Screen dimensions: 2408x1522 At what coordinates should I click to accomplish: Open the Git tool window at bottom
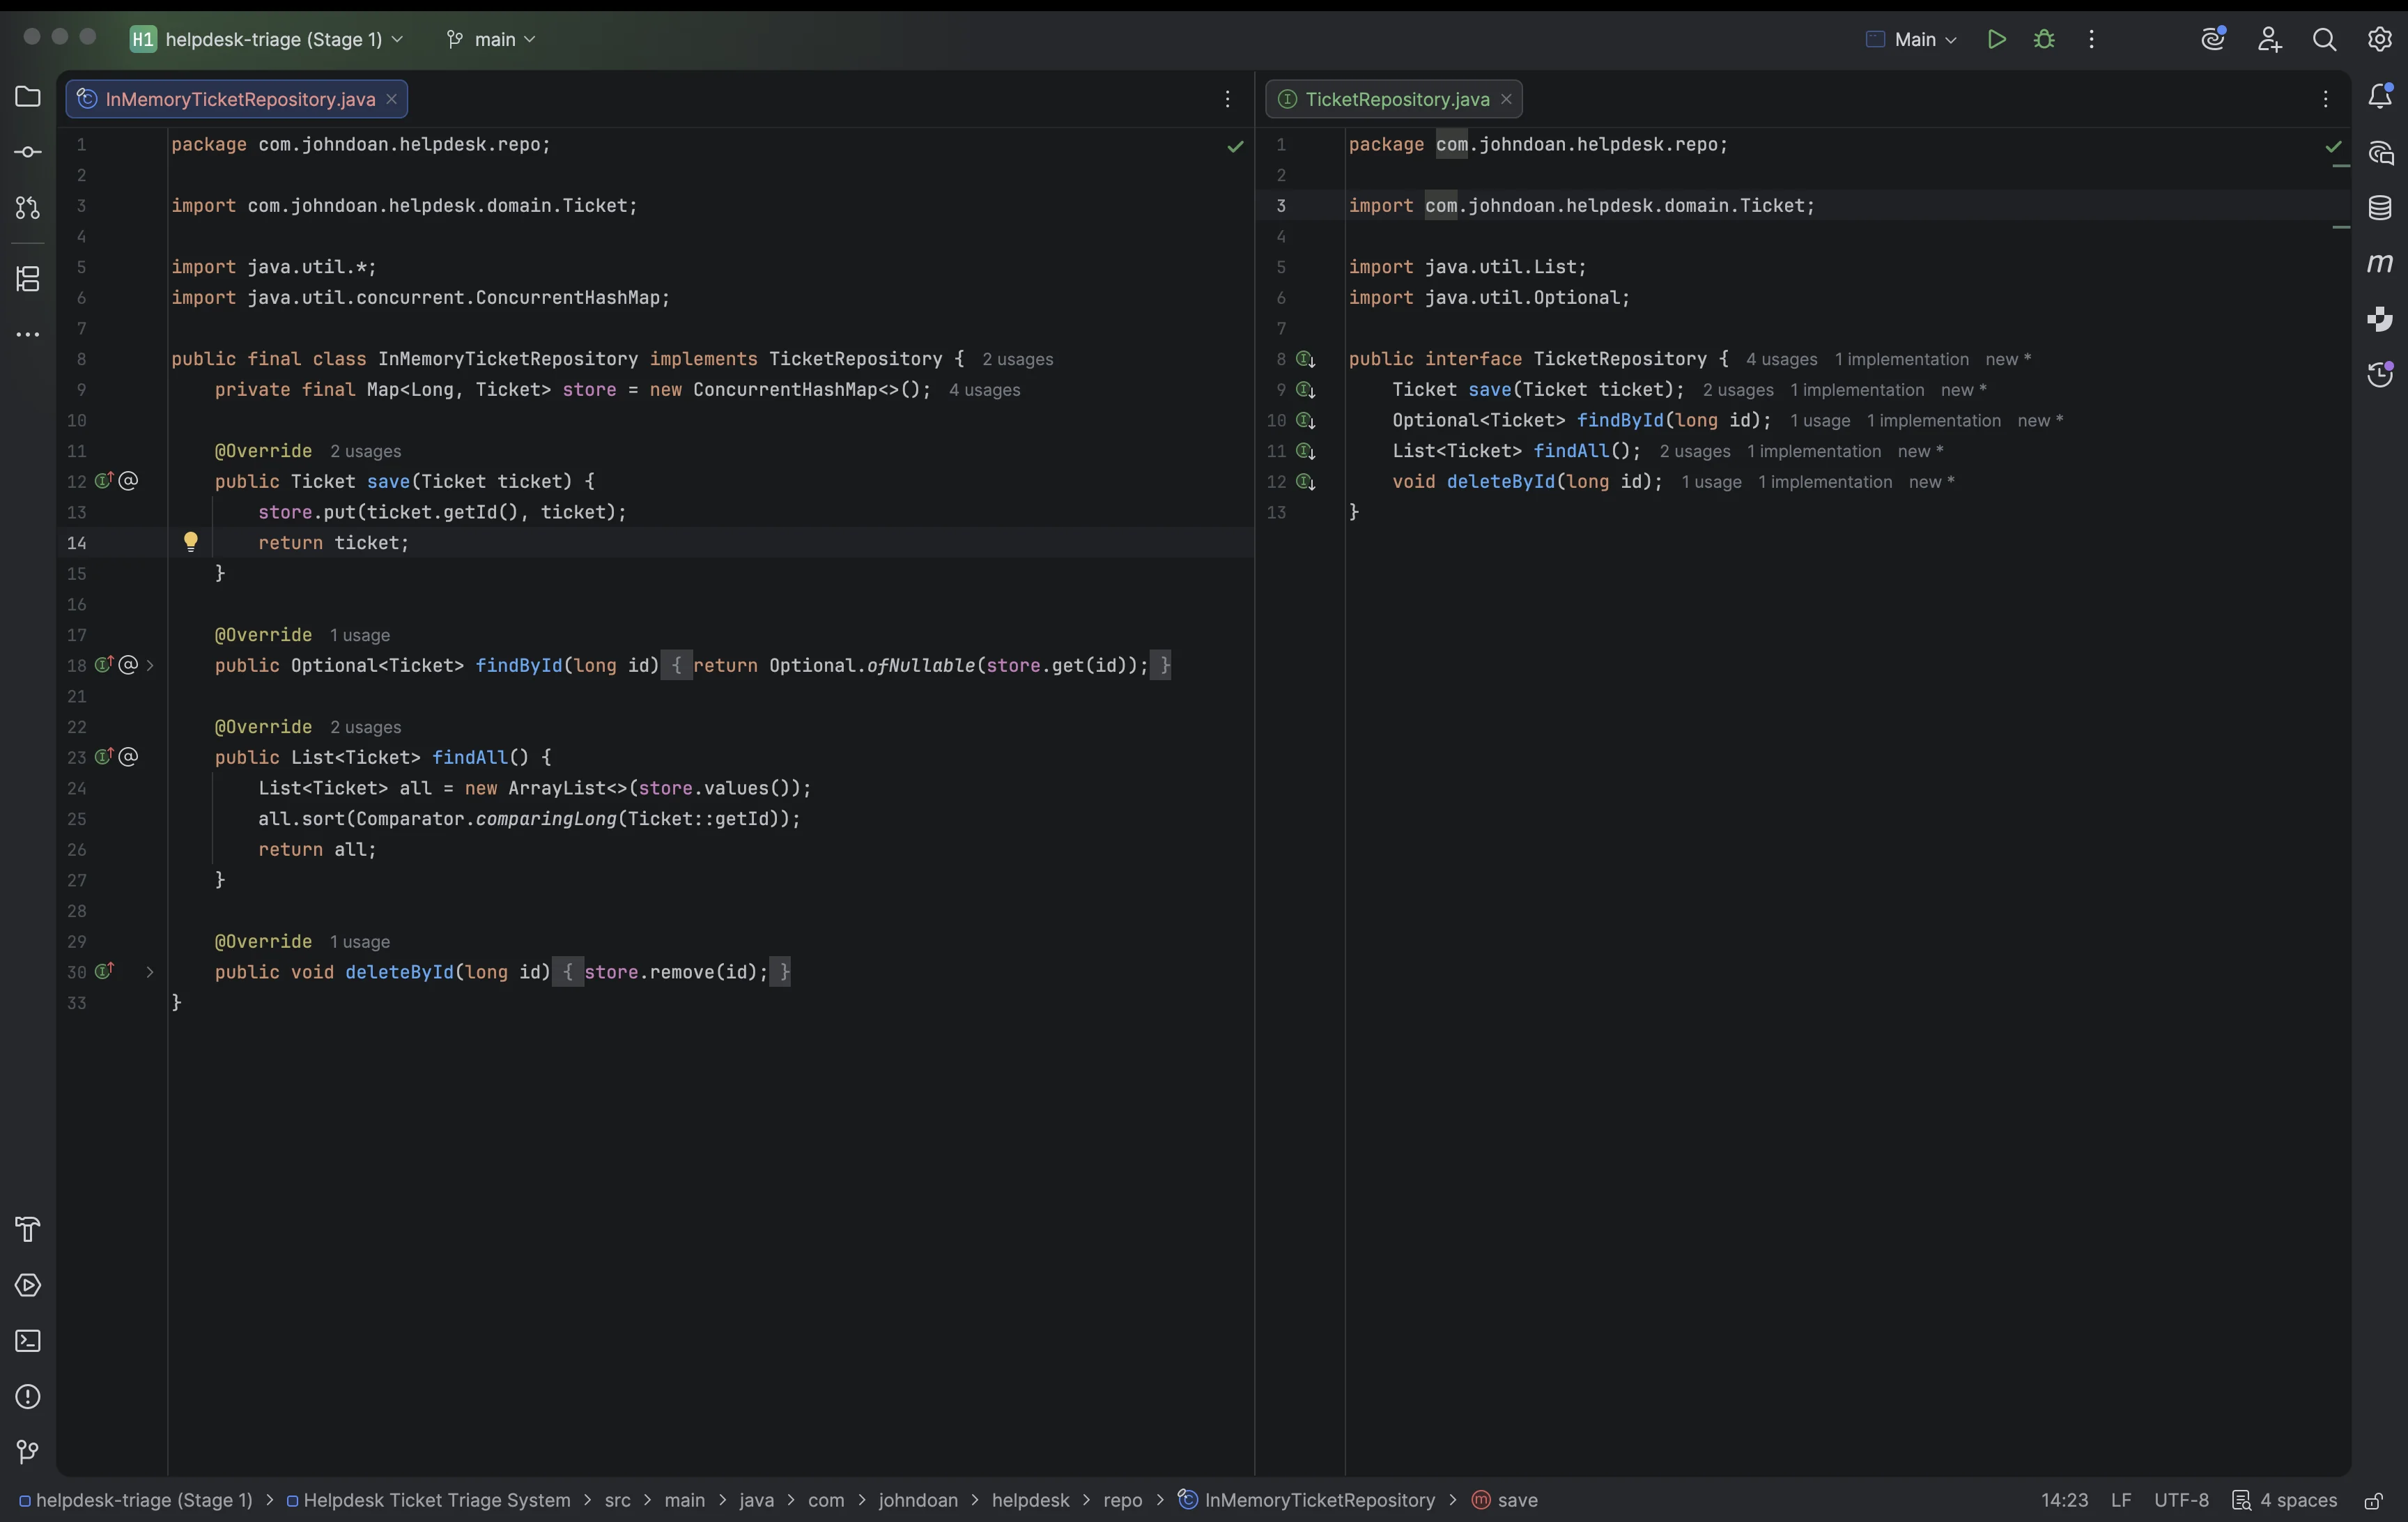28,1451
